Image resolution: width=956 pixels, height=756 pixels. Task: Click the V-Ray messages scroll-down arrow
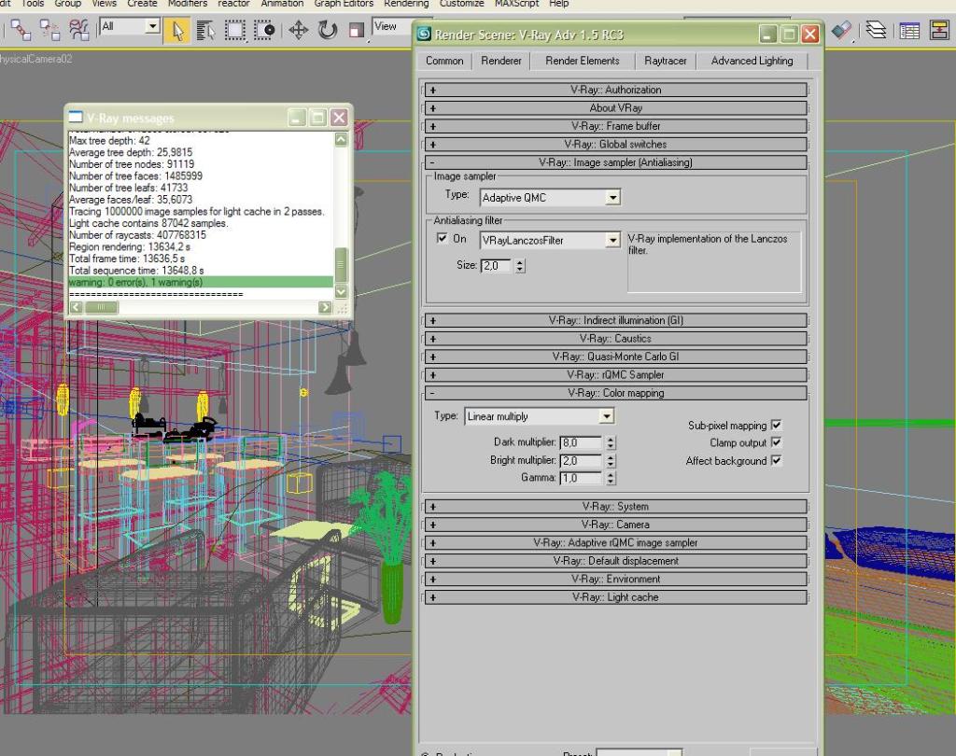tap(341, 291)
